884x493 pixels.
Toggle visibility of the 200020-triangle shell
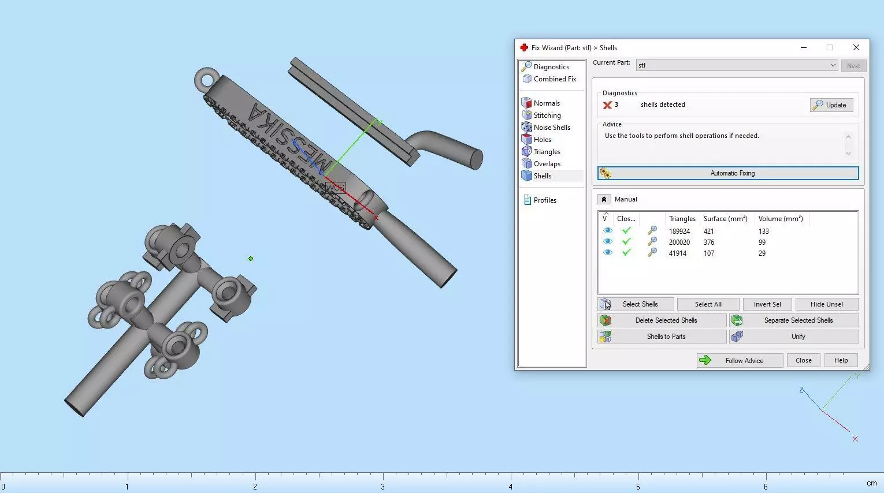[x=607, y=242]
